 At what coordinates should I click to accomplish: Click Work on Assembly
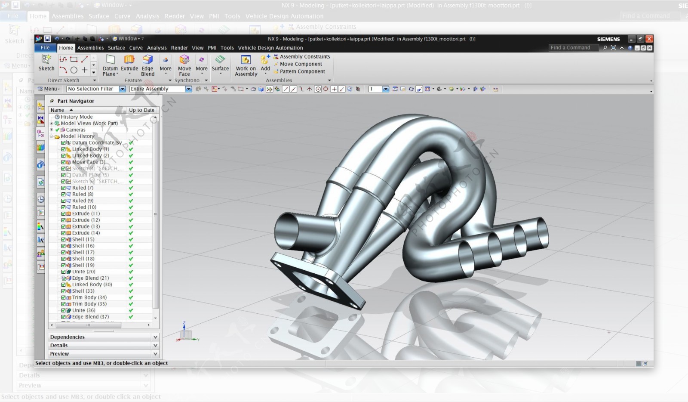(246, 65)
